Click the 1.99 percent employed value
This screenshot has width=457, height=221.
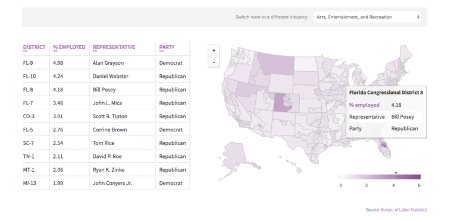pos(58,183)
